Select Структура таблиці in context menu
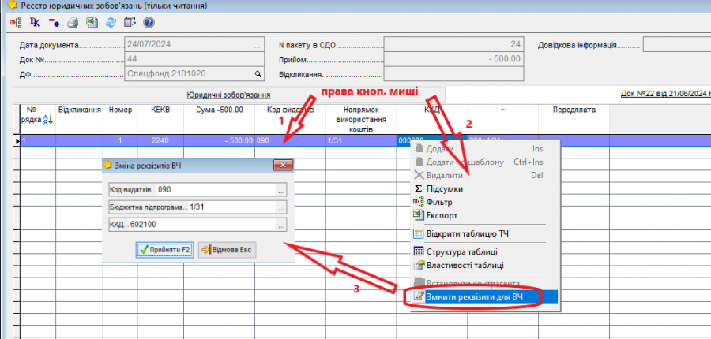Viewport: 711px width, 339px height. 461,252
